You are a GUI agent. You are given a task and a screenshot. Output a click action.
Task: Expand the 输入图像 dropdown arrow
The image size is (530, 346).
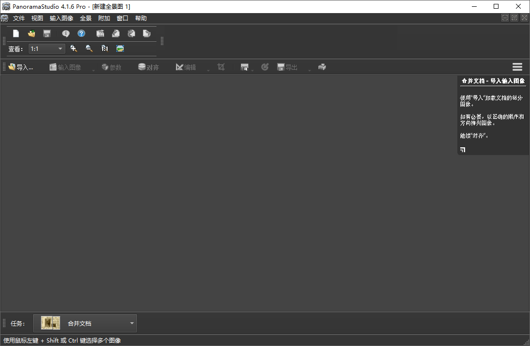click(94, 70)
